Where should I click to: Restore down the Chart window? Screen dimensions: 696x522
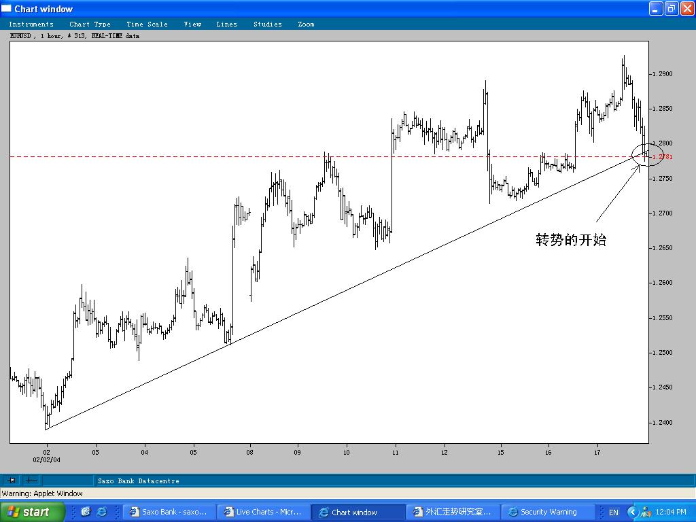click(671, 8)
